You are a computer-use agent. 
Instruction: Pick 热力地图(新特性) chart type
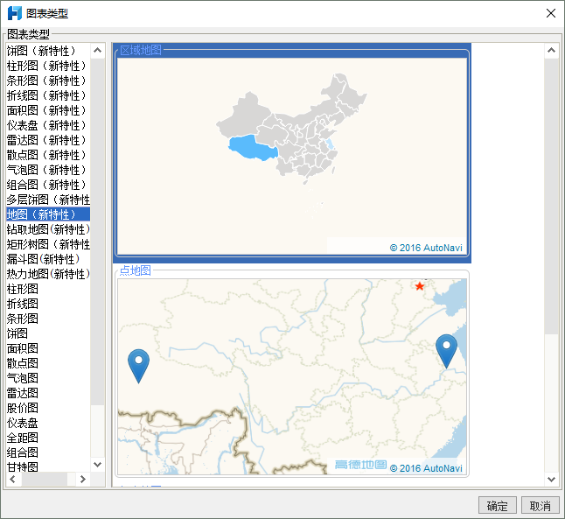48,274
